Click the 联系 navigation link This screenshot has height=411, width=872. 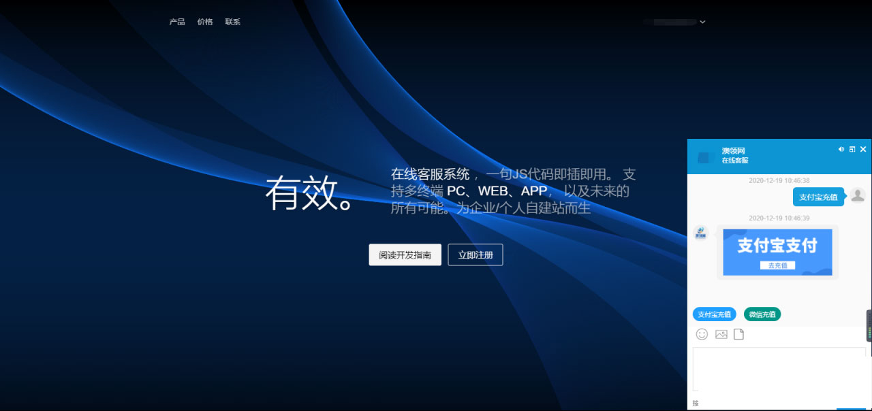(232, 22)
